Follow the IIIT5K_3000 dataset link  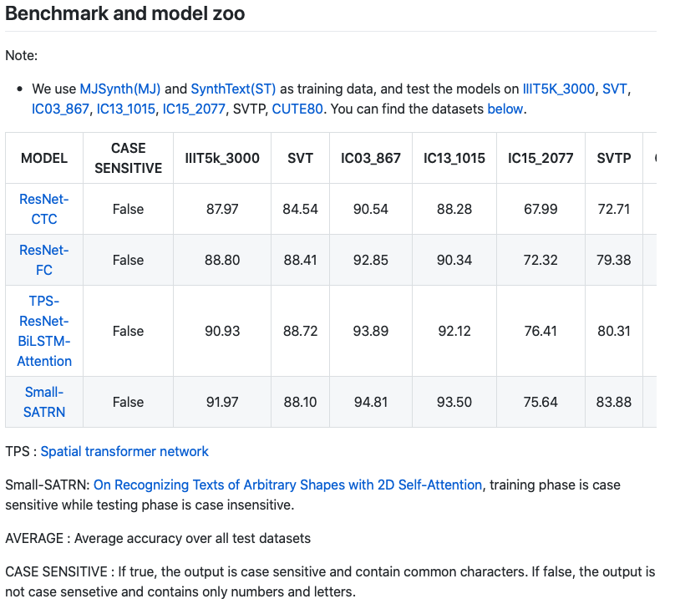coord(558,89)
